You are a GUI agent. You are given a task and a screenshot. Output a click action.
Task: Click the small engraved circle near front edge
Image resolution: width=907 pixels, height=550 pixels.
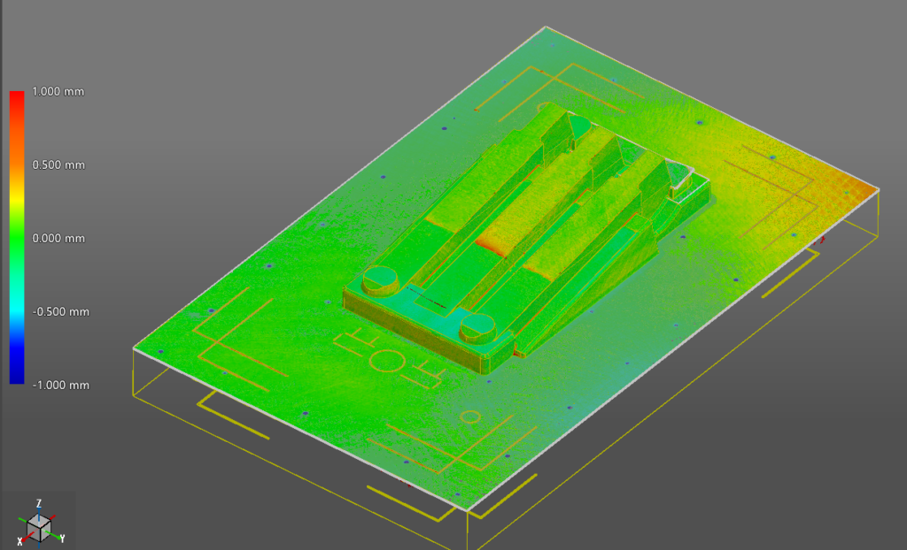coord(471,416)
